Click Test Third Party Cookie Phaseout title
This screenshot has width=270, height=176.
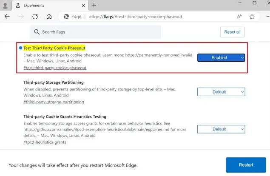[54, 48]
